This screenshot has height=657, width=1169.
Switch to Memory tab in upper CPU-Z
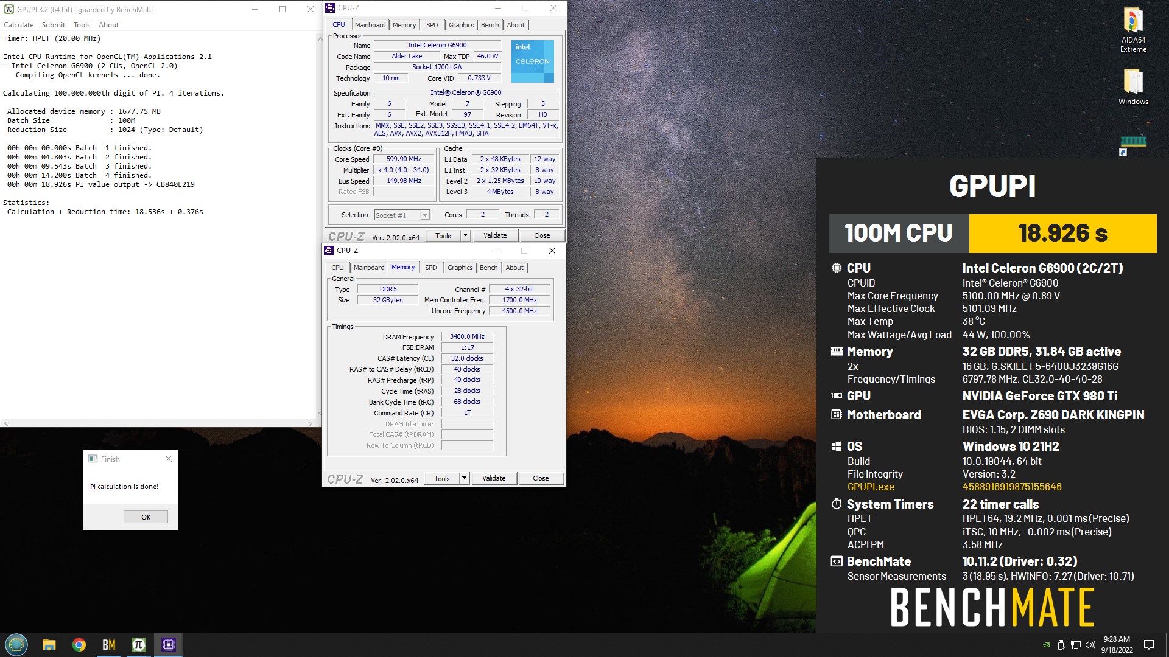click(404, 25)
